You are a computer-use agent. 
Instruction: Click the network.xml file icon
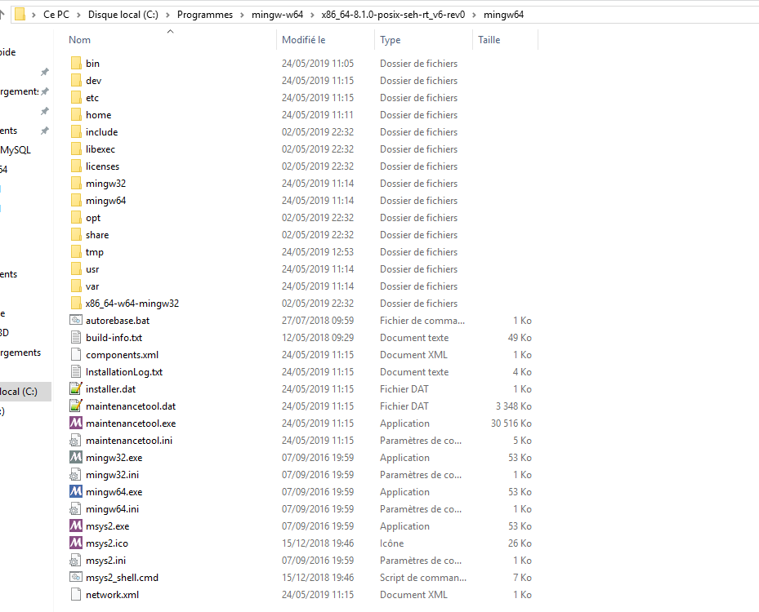[x=76, y=595]
